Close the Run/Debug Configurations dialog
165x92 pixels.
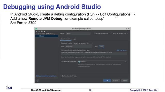129,29
